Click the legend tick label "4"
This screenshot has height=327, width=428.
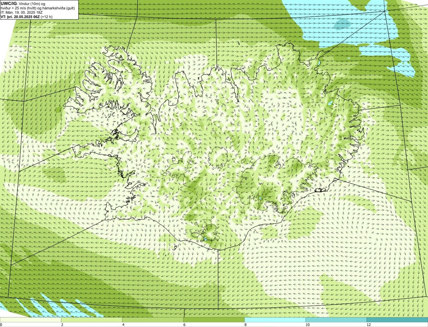[123, 325]
